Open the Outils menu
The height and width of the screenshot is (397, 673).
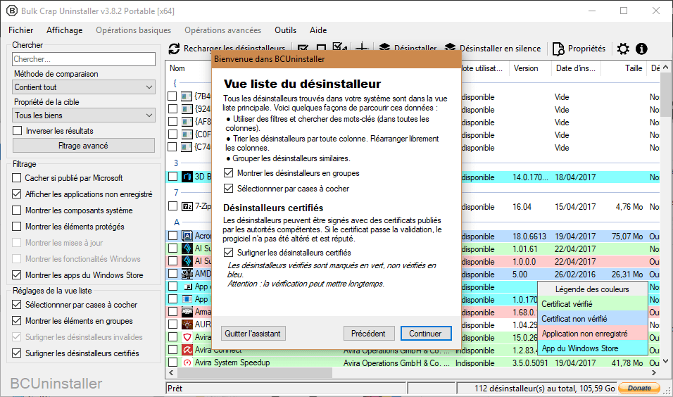(285, 30)
